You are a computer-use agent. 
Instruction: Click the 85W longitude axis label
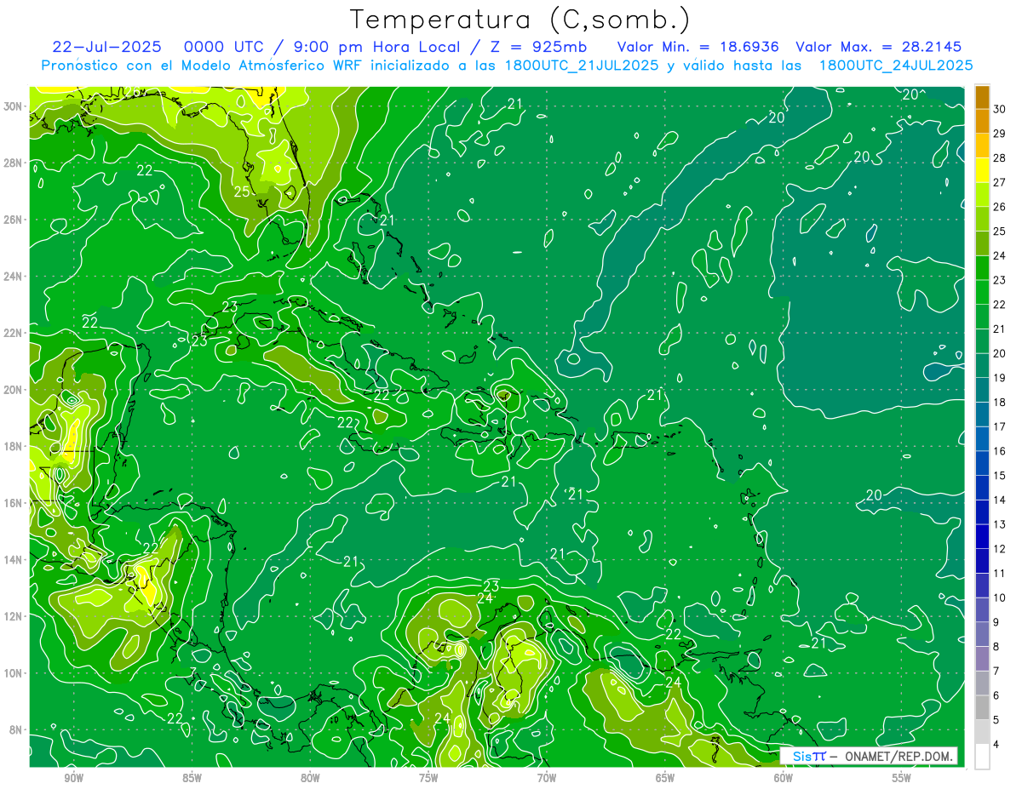click(x=192, y=778)
